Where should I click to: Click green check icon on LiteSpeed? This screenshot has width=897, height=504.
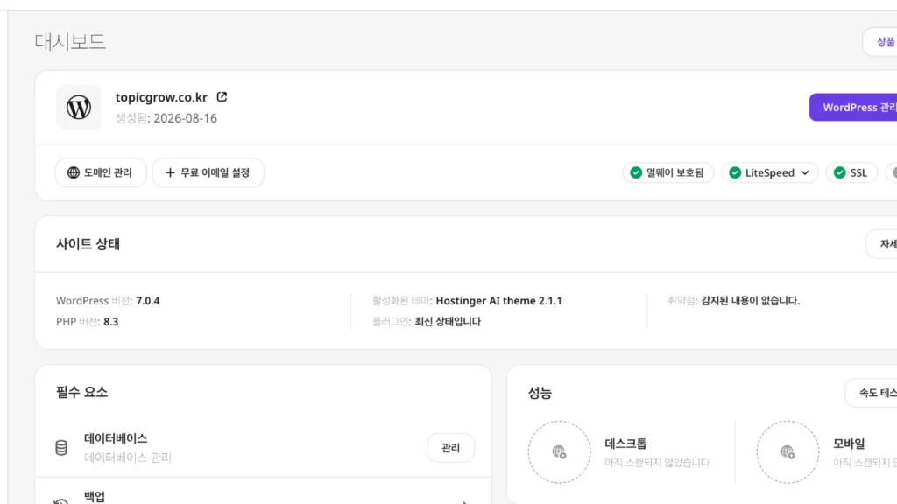[735, 172]
